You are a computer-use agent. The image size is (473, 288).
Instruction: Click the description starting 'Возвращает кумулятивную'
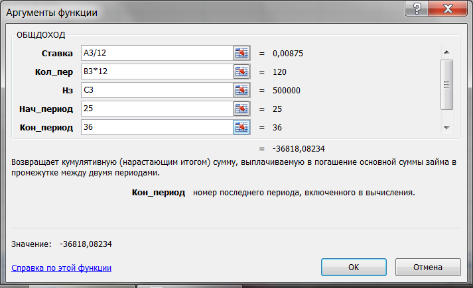click(x=234, y=168)
